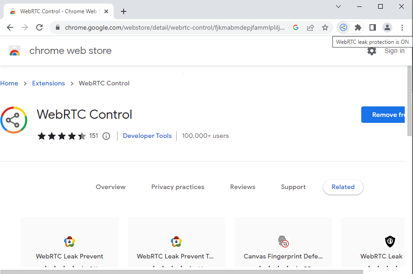Screen dimensions: 413x274
Task: Click the address bar URL field
Action: coord(174,27)
